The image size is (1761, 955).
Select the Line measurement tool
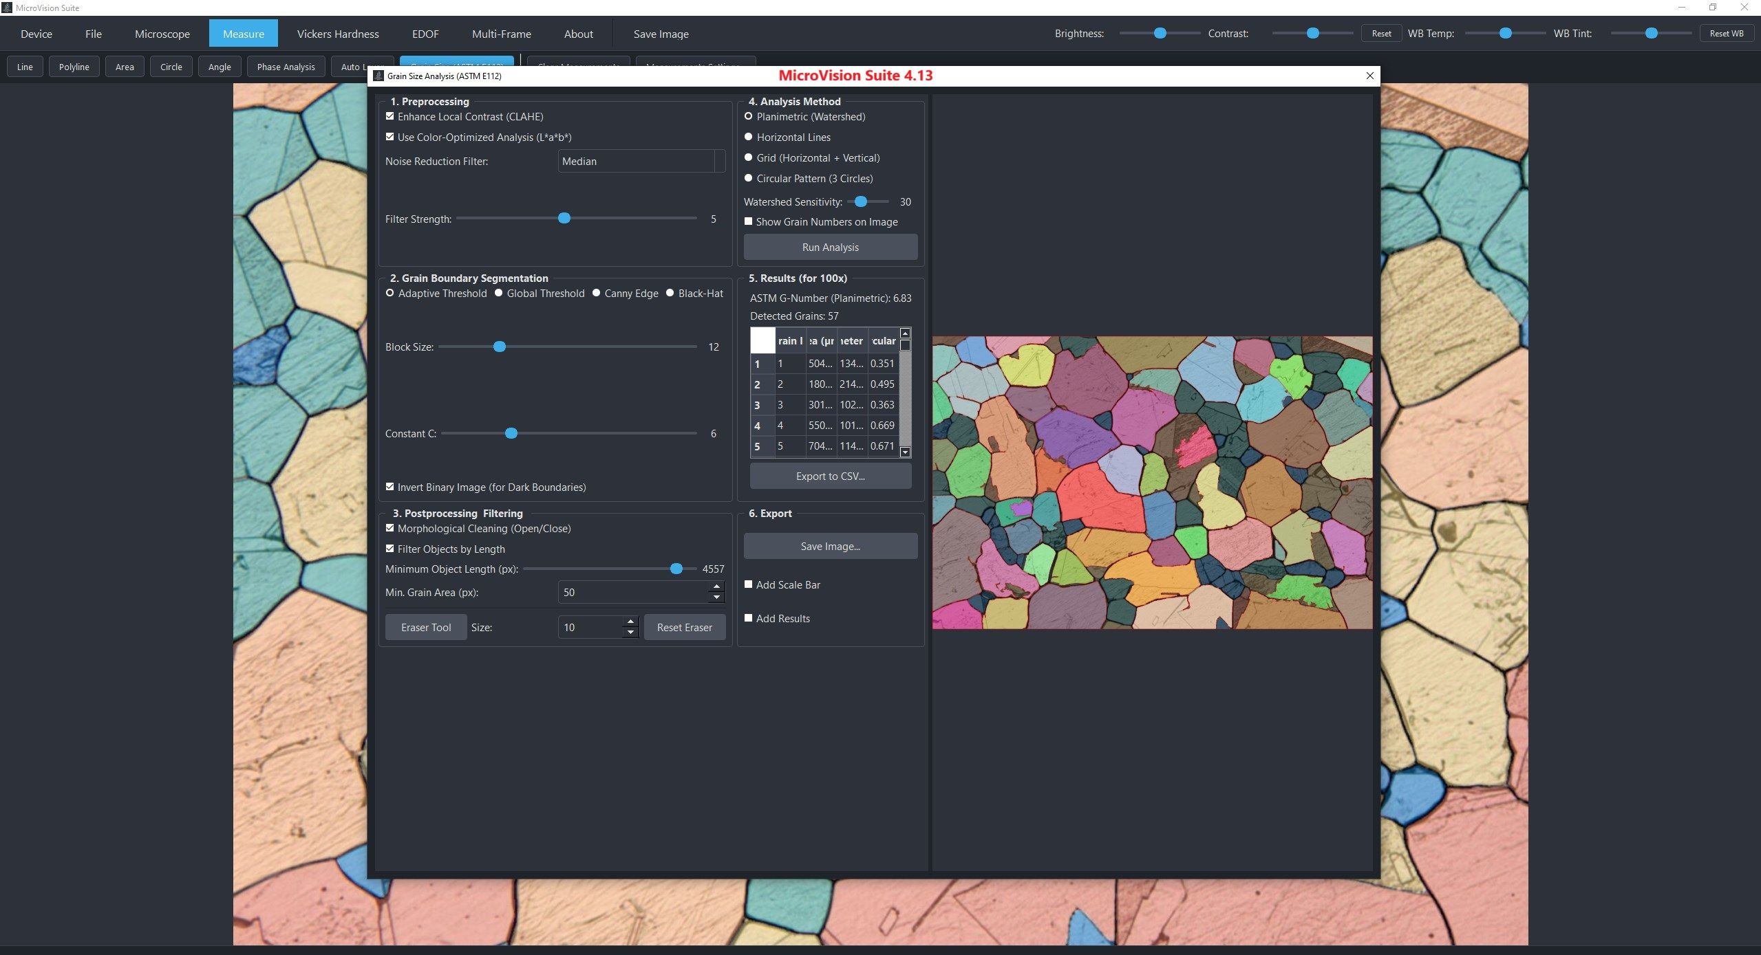coord(25,66)
